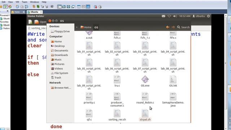Screen dimensions: 231x130
Task: Select the OS.exe file icon
Action: (145, 79)
